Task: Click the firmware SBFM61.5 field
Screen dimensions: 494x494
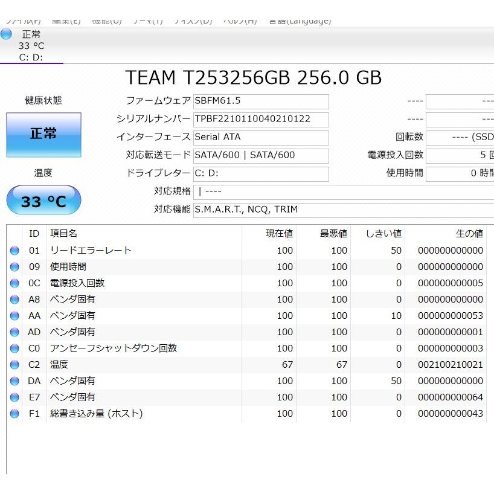Action: pos(261,101)
